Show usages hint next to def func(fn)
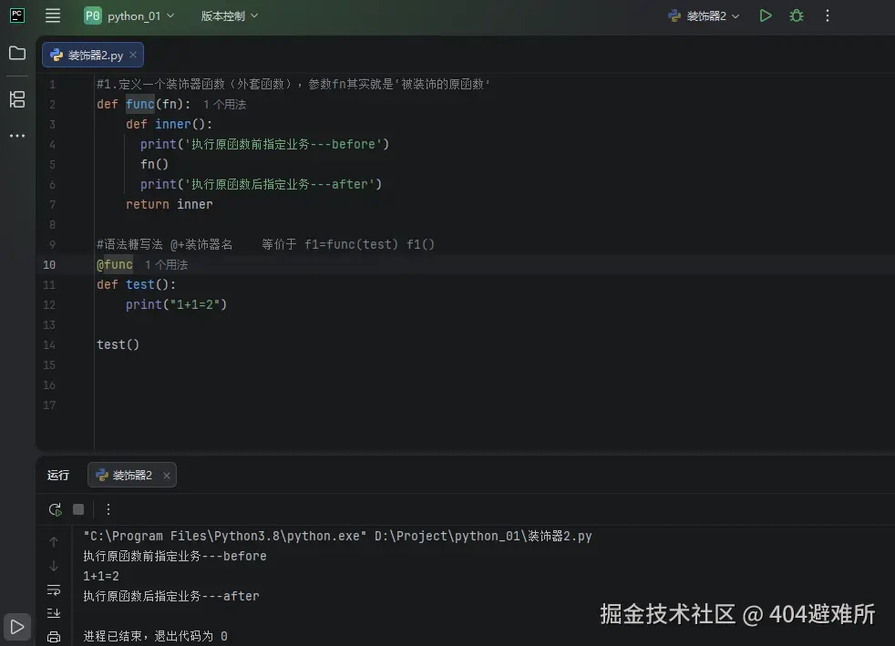 (225, 105)
